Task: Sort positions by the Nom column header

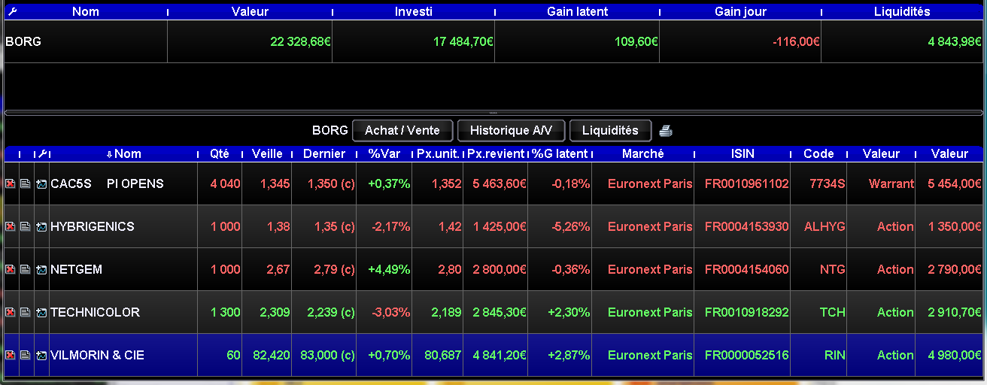Action: click(x=124, y=153)
